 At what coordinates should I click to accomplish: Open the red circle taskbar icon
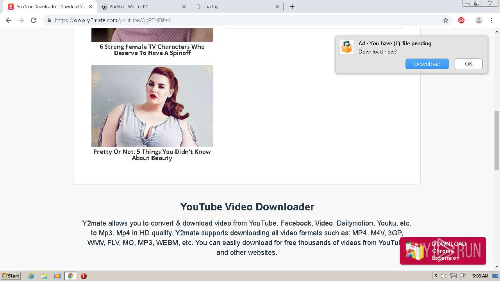pos(84,276)
